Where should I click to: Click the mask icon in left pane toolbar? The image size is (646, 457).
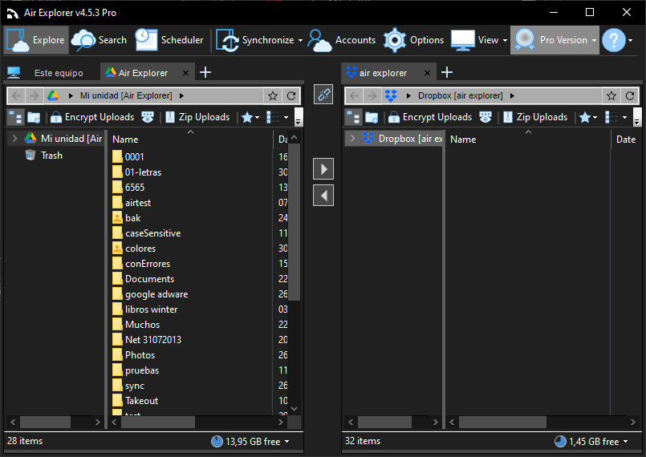(x=148, y=117)
